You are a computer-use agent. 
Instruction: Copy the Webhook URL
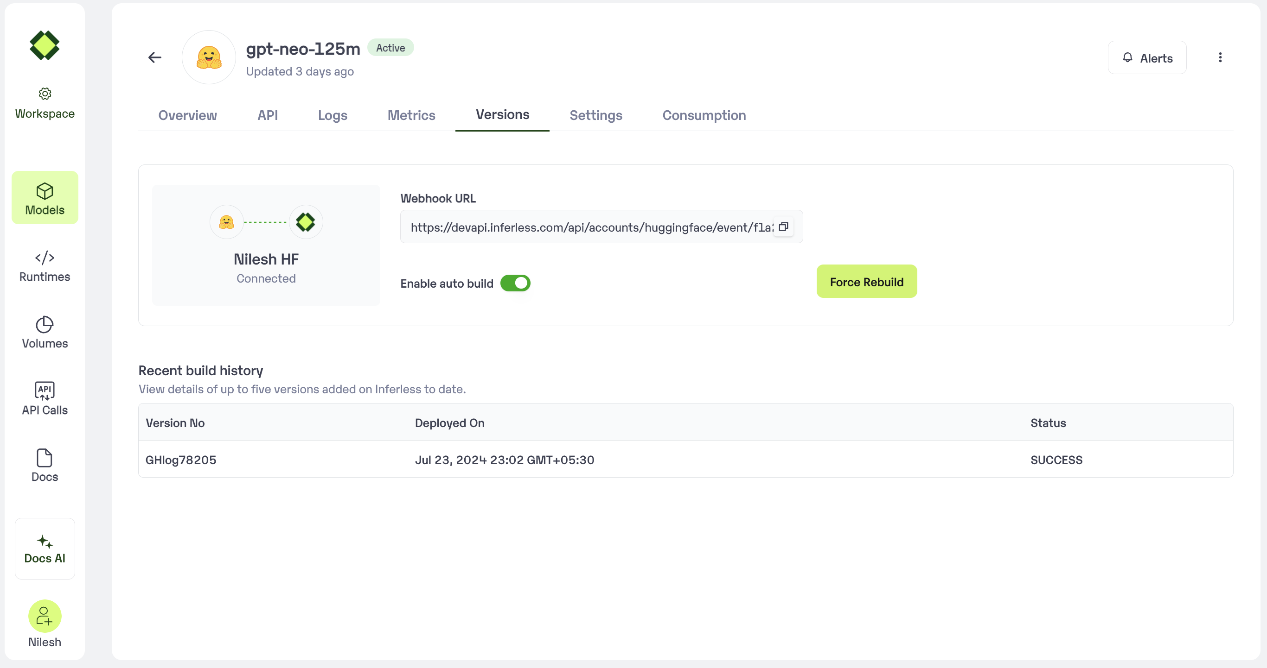tap(783, 227)
